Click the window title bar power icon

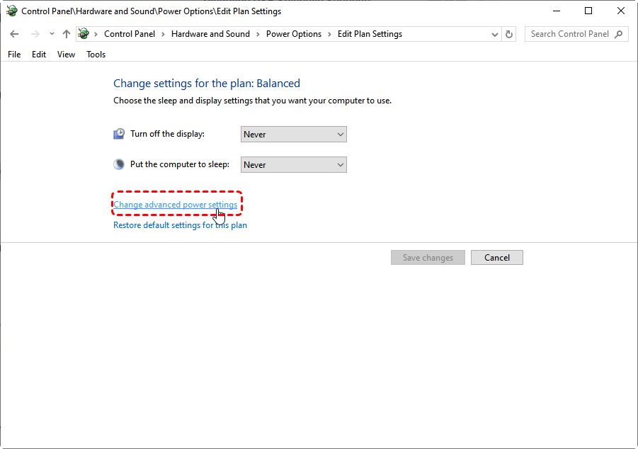(x=12, y=11)
